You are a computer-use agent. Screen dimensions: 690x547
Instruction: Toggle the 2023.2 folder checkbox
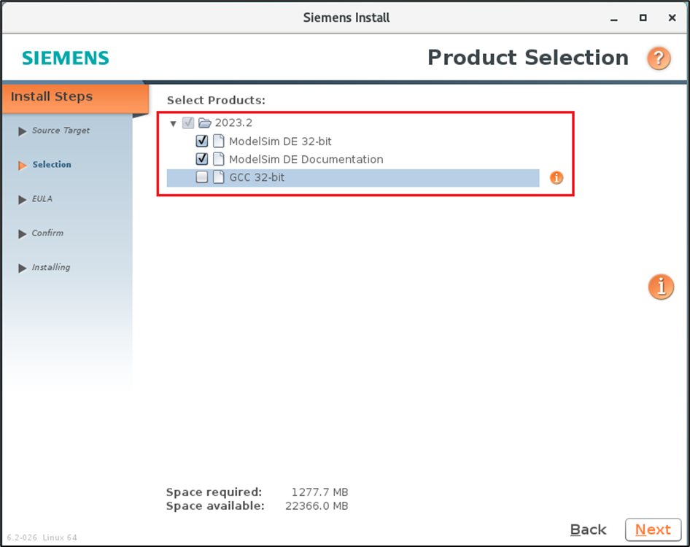tap(188, 123)
